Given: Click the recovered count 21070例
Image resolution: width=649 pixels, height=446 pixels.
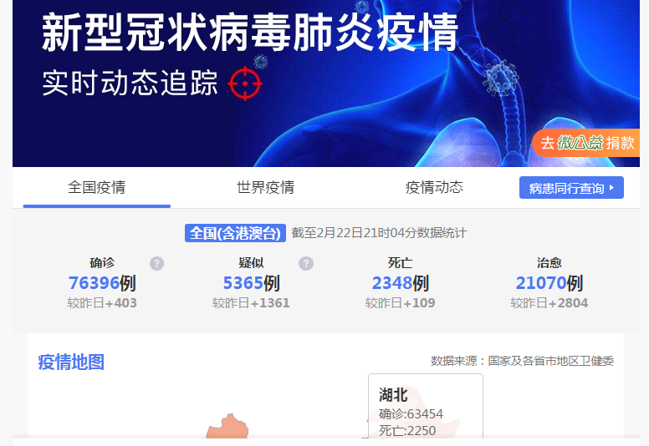Looking at the screenshot, I should [x=549, y=283].
